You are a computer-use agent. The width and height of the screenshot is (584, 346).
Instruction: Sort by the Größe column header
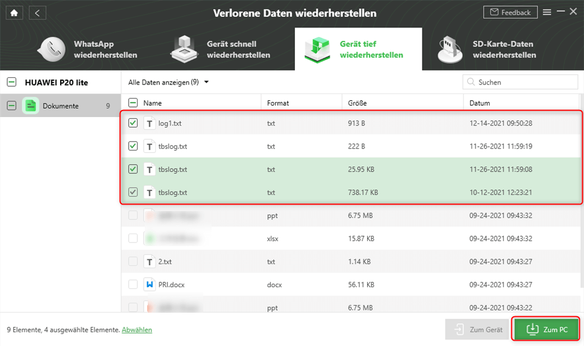coord(357,103)
